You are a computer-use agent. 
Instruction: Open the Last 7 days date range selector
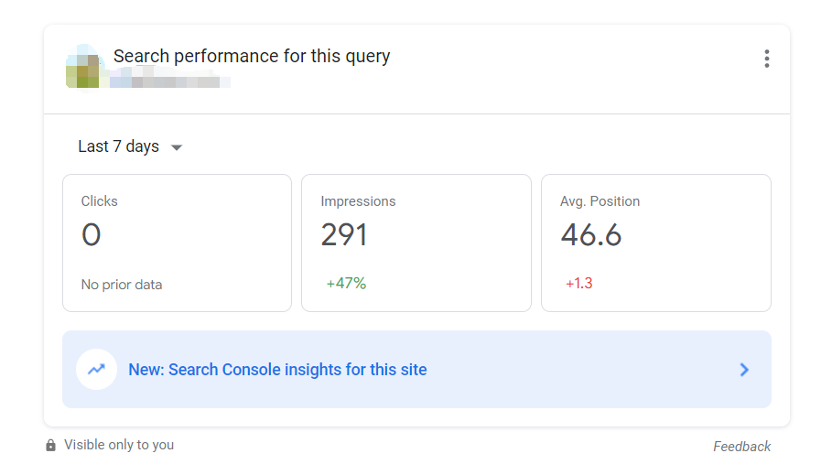[130, 146]
